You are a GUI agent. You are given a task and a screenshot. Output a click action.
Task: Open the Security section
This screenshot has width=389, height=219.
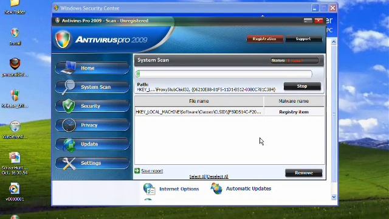point(92,106)
